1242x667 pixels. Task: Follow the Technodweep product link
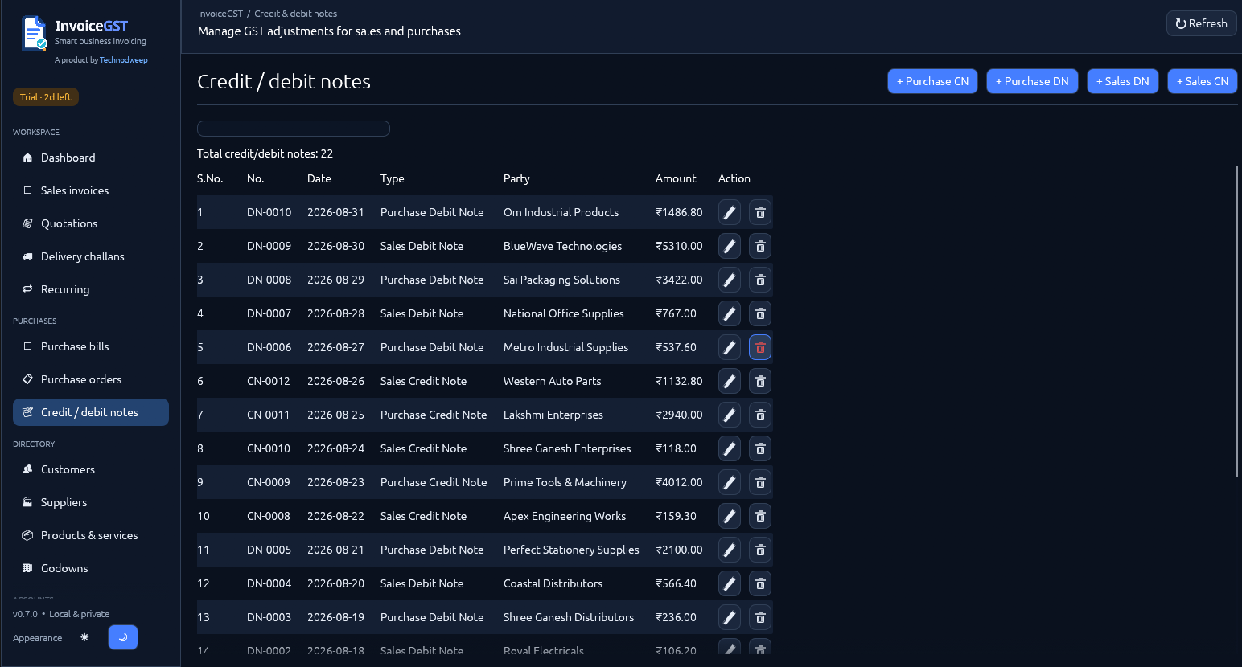(123, 60)
